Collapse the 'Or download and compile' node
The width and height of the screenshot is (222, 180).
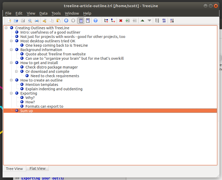click(16, 72)
